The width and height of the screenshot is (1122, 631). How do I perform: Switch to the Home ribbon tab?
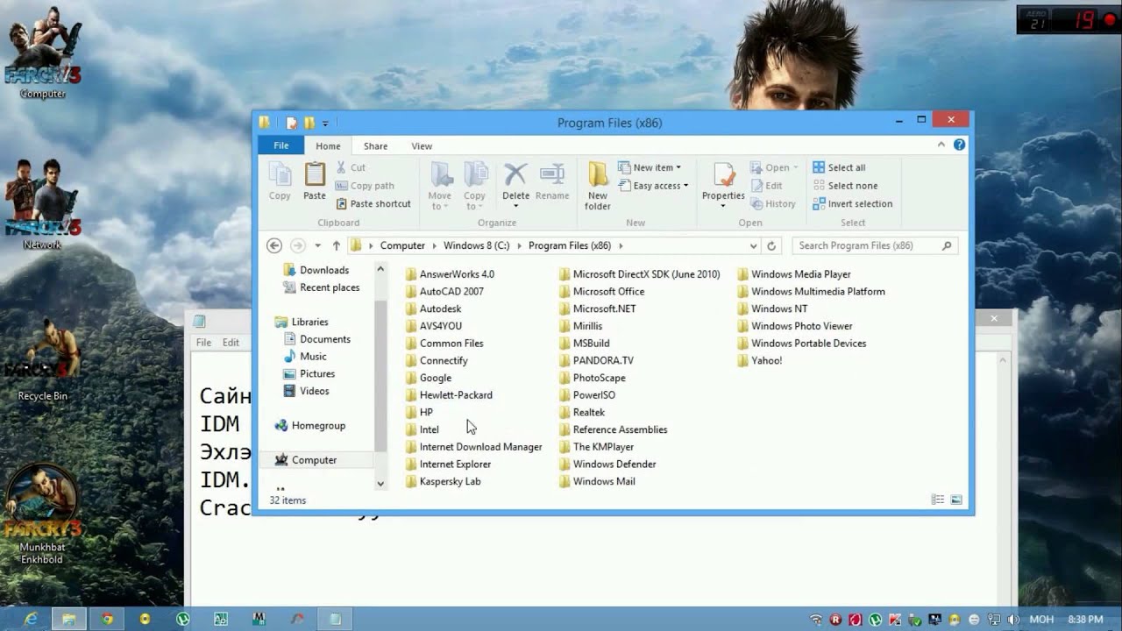pos(328,145)
